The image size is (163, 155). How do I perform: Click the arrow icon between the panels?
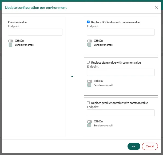(x=72, y=76)
